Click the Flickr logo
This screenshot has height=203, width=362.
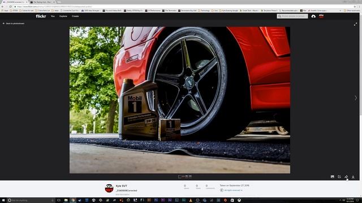click(x=41, y=16)
